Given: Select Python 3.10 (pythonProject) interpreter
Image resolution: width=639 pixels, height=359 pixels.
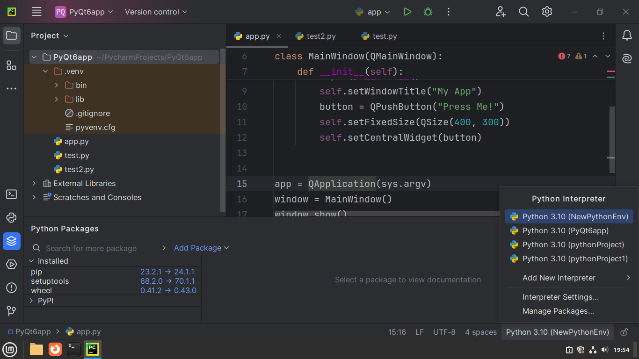Looking at the screenshot, I should (x=569, y=244).
